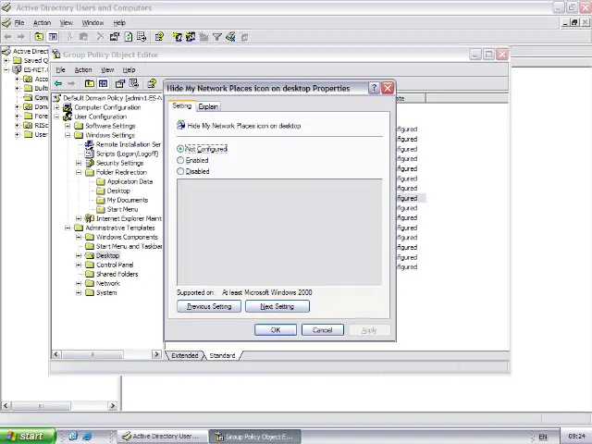The width and height of the screenshot is (592, 444).
Task: Expand the Network folder in the tree
Action: click(79, 283)
